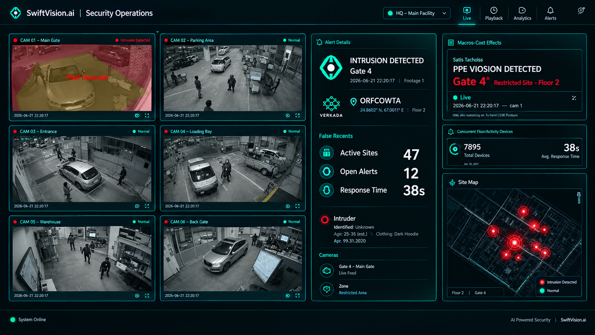Expand CAM 03 Entrance to fullscreen
Viewport: 595px width, 335px height.
[x=147, y=206]
